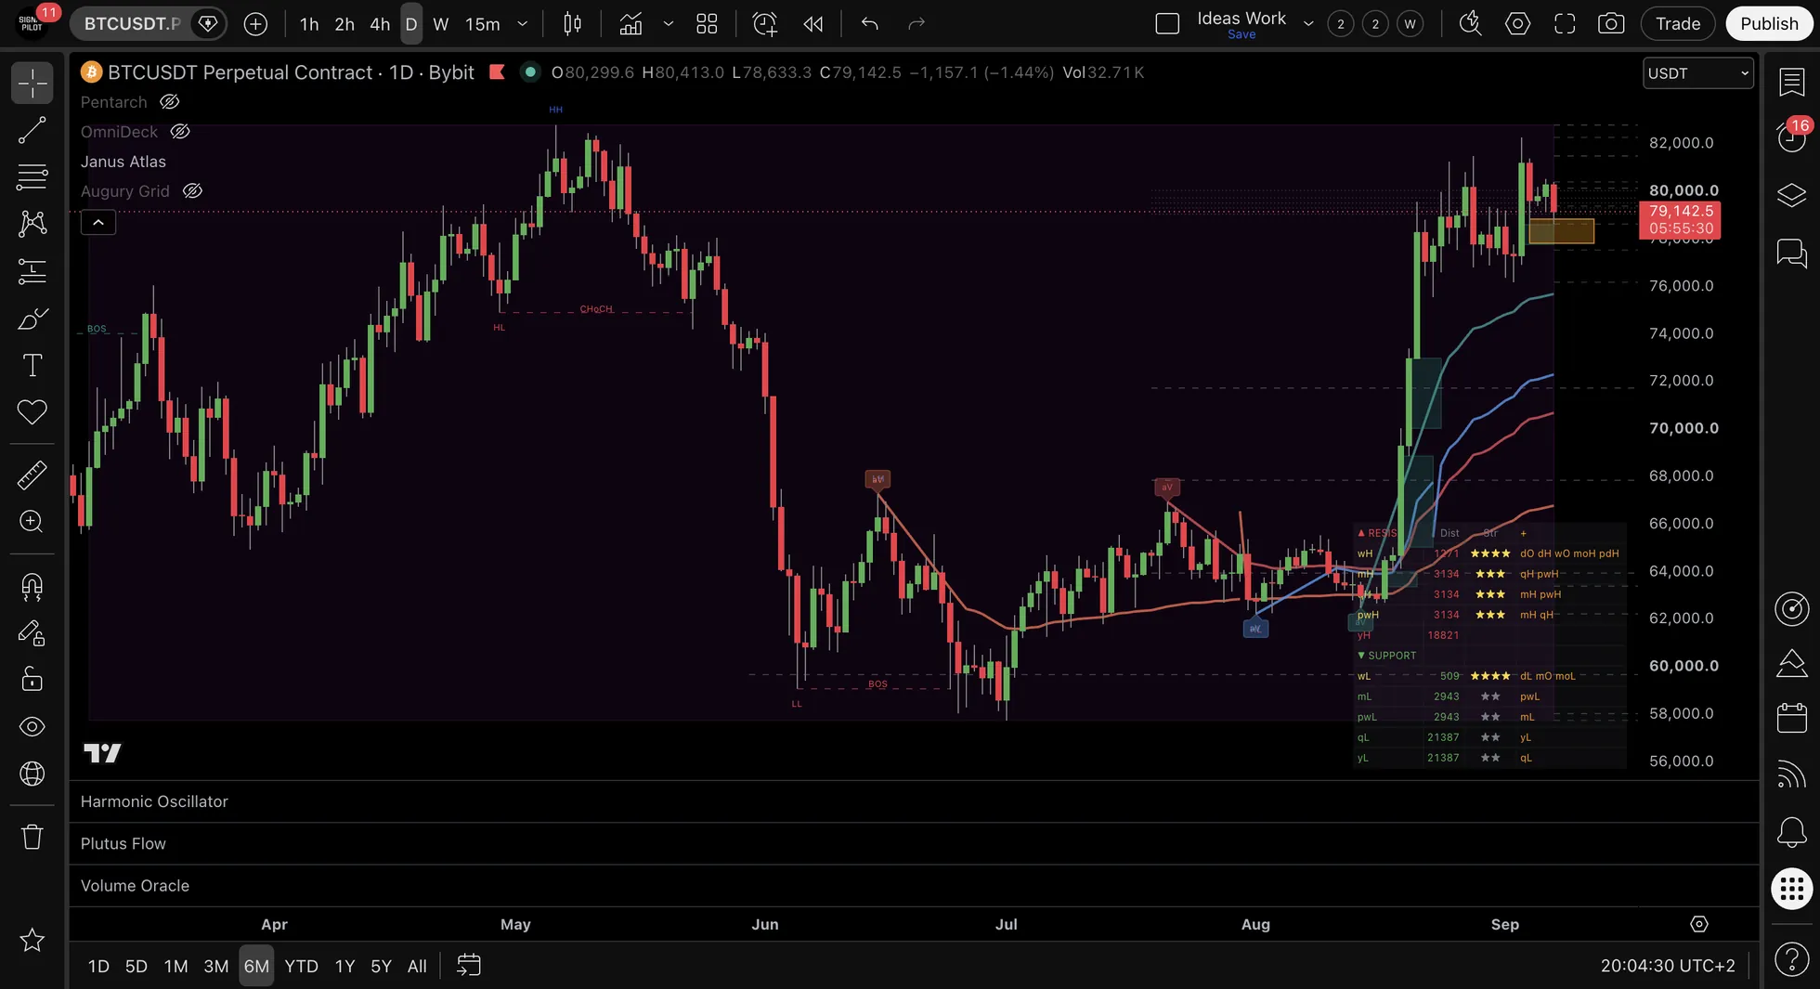Click the 20:04:30 UTC+2 timezone selector
Screen dimensions: 1820x989
[1668, 966]
